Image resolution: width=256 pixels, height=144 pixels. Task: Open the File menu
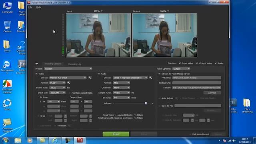[30, 7]
